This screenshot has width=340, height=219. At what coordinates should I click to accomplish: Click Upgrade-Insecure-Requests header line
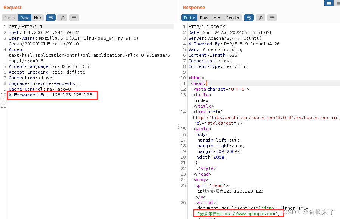click(x=45, y=83)
